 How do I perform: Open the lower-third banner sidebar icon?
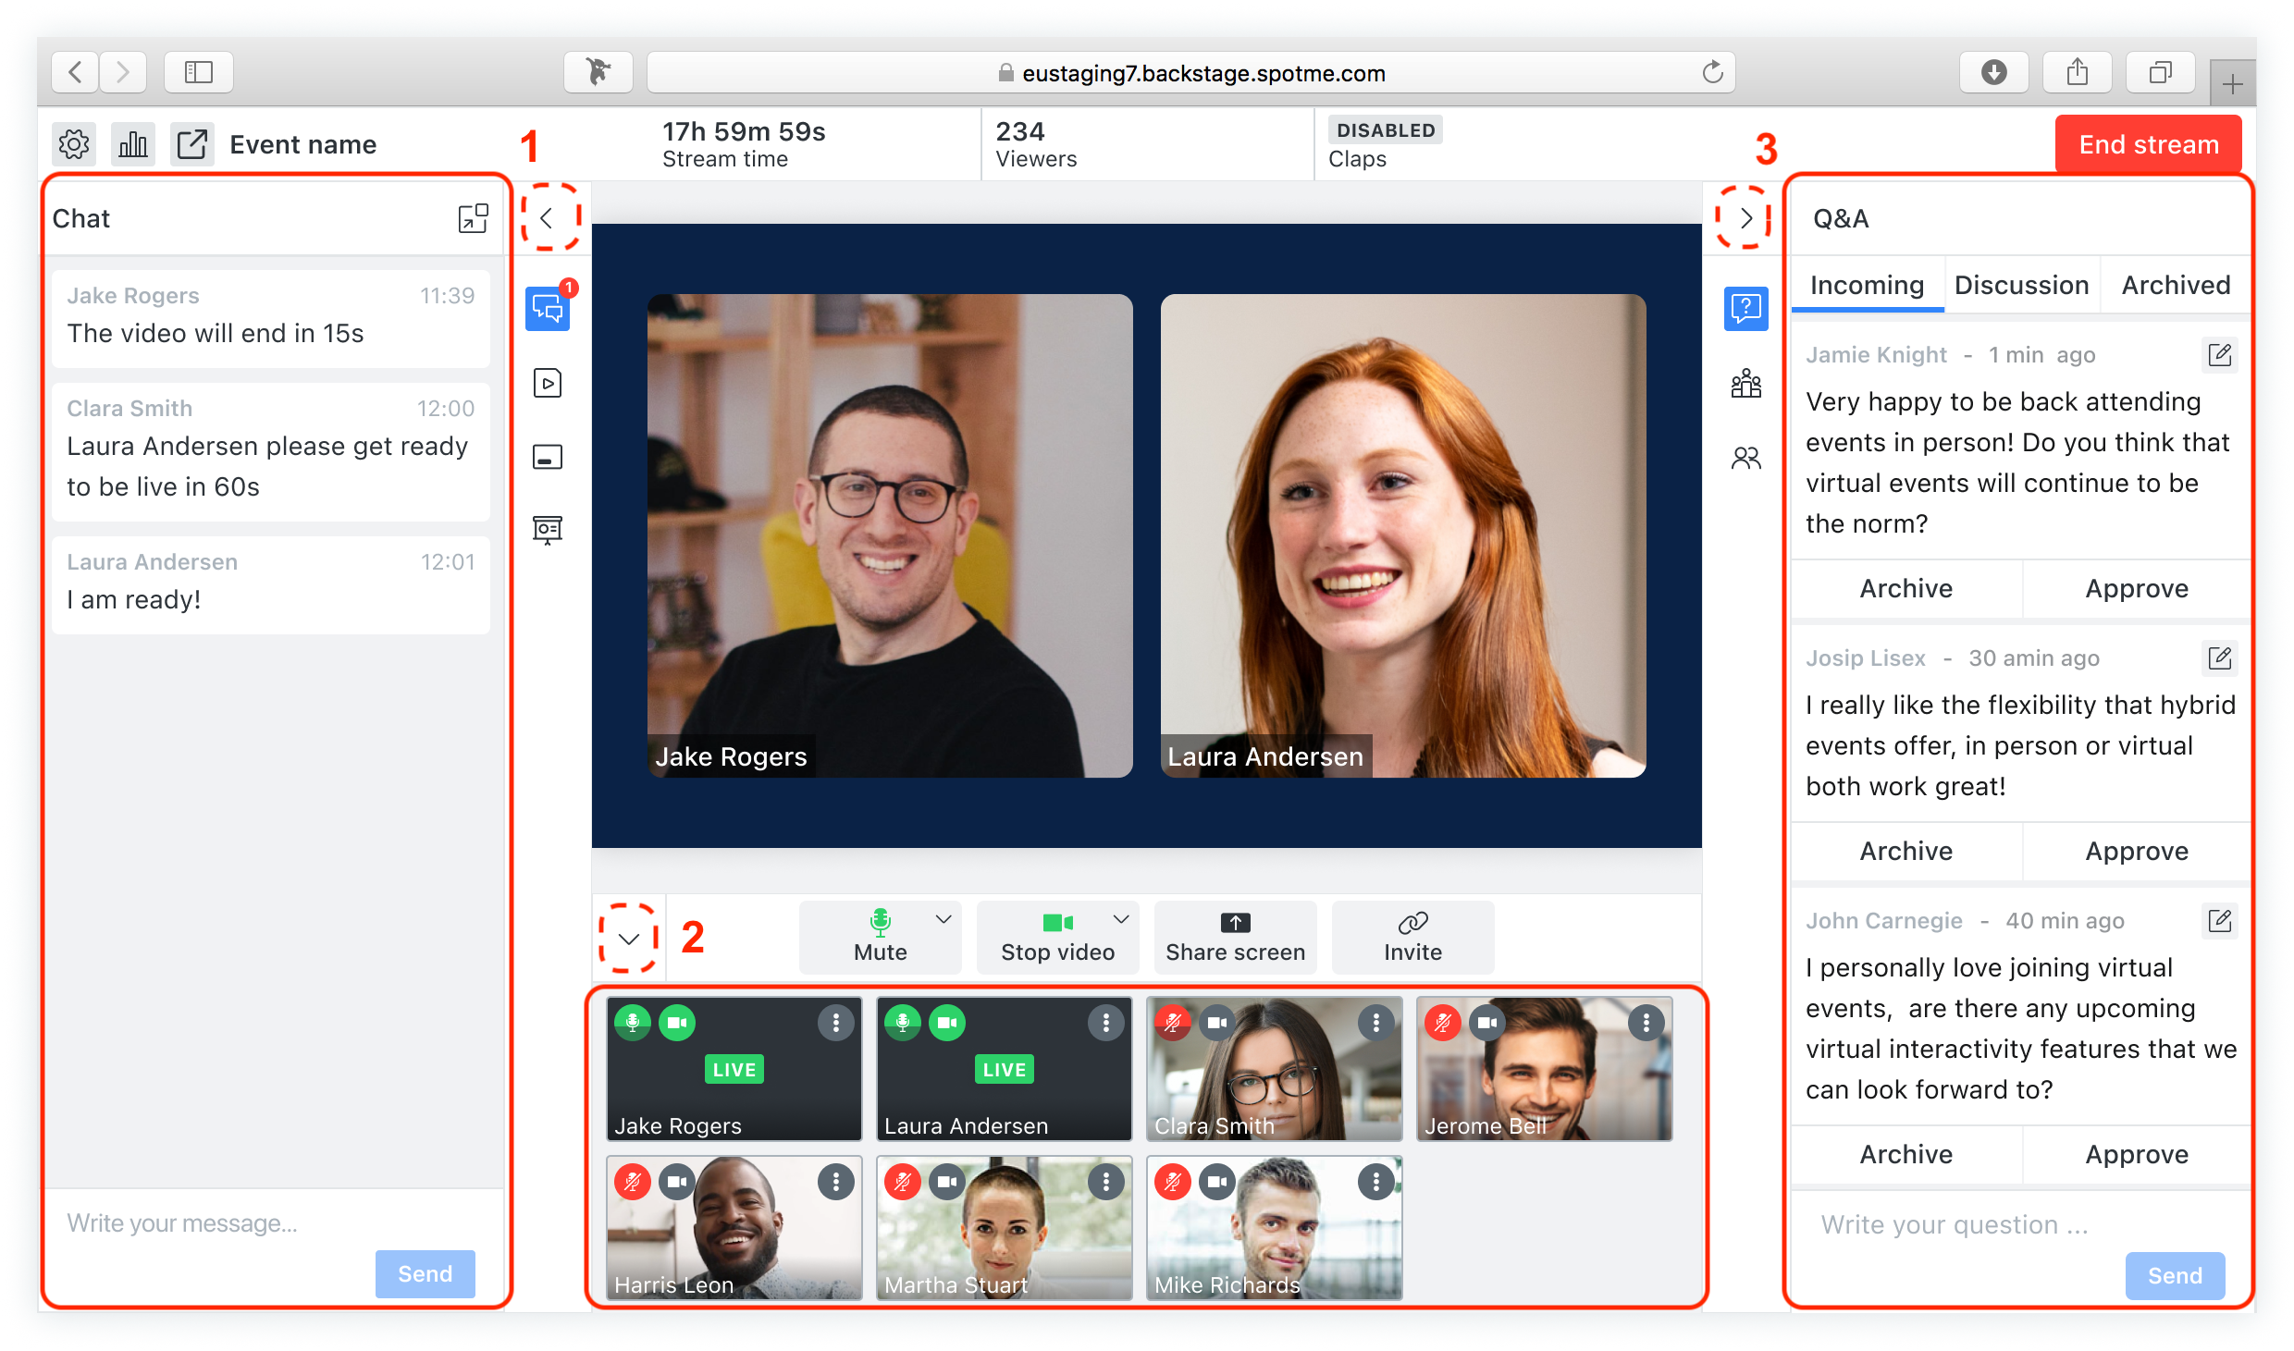tap(548, 457)
